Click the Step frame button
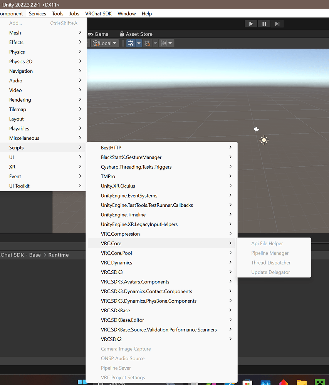Viewport: 329px width, 385px height. 277,23
